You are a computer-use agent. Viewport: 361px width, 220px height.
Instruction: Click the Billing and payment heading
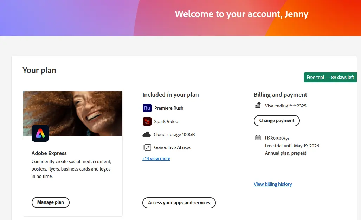[x=281, y=95]
